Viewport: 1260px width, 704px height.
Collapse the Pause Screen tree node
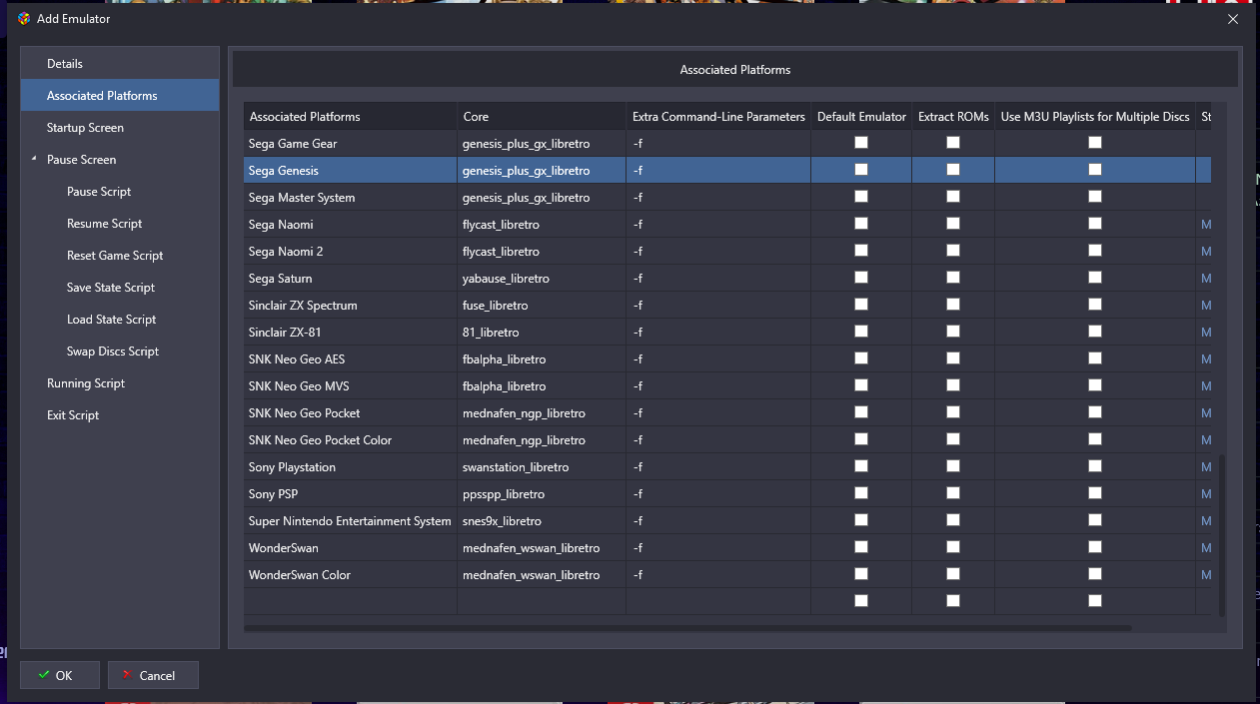[x=34, y=159]
